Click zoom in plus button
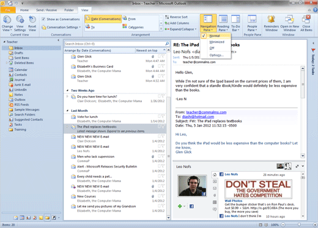318x228 pixels. (315, 225)
